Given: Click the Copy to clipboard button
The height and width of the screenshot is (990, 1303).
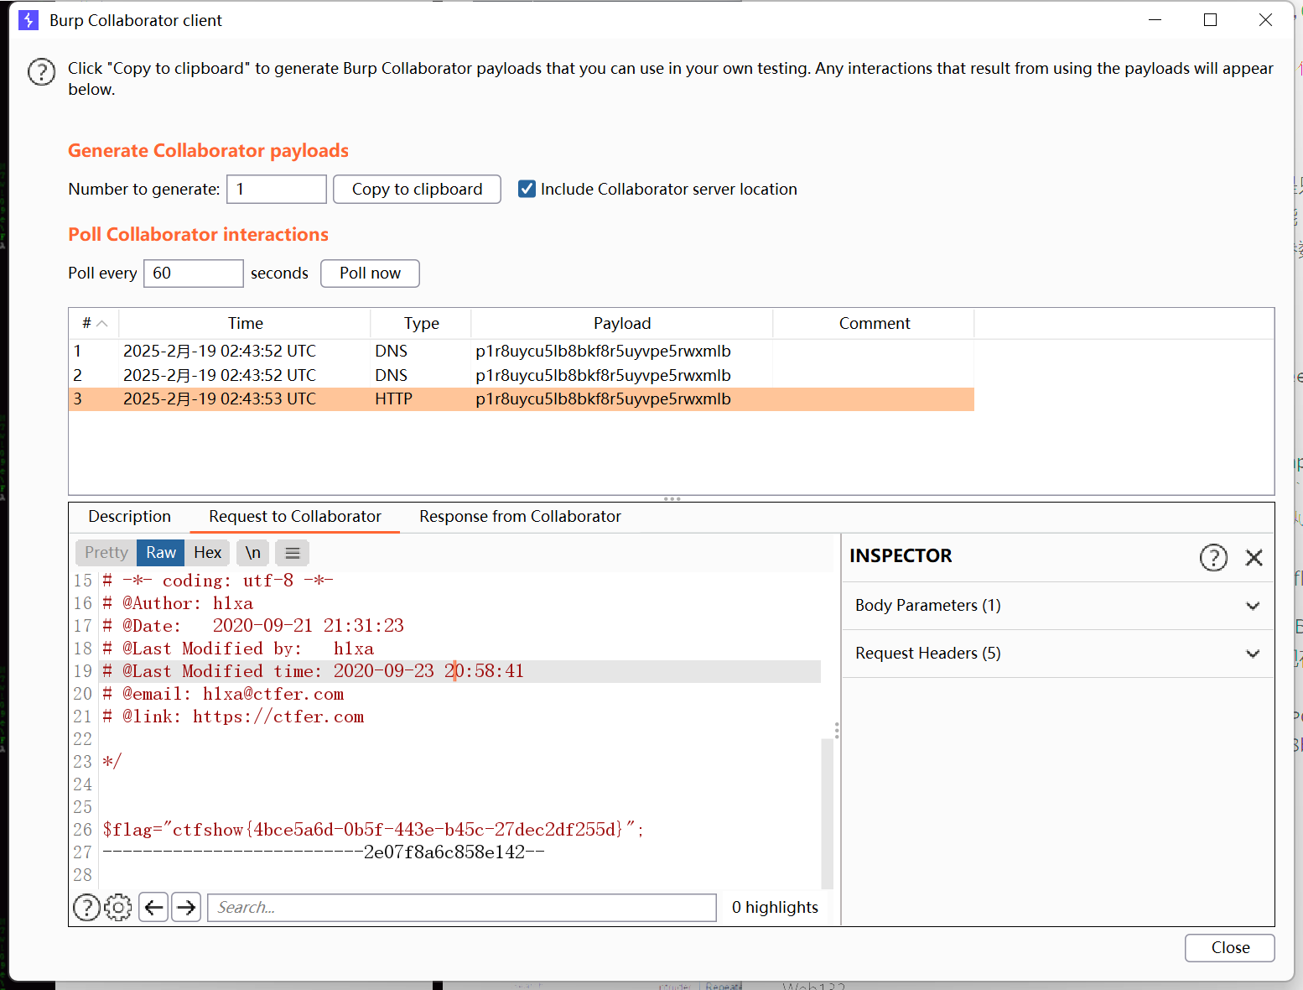Looking at the screenshot, I should (417, 189).
